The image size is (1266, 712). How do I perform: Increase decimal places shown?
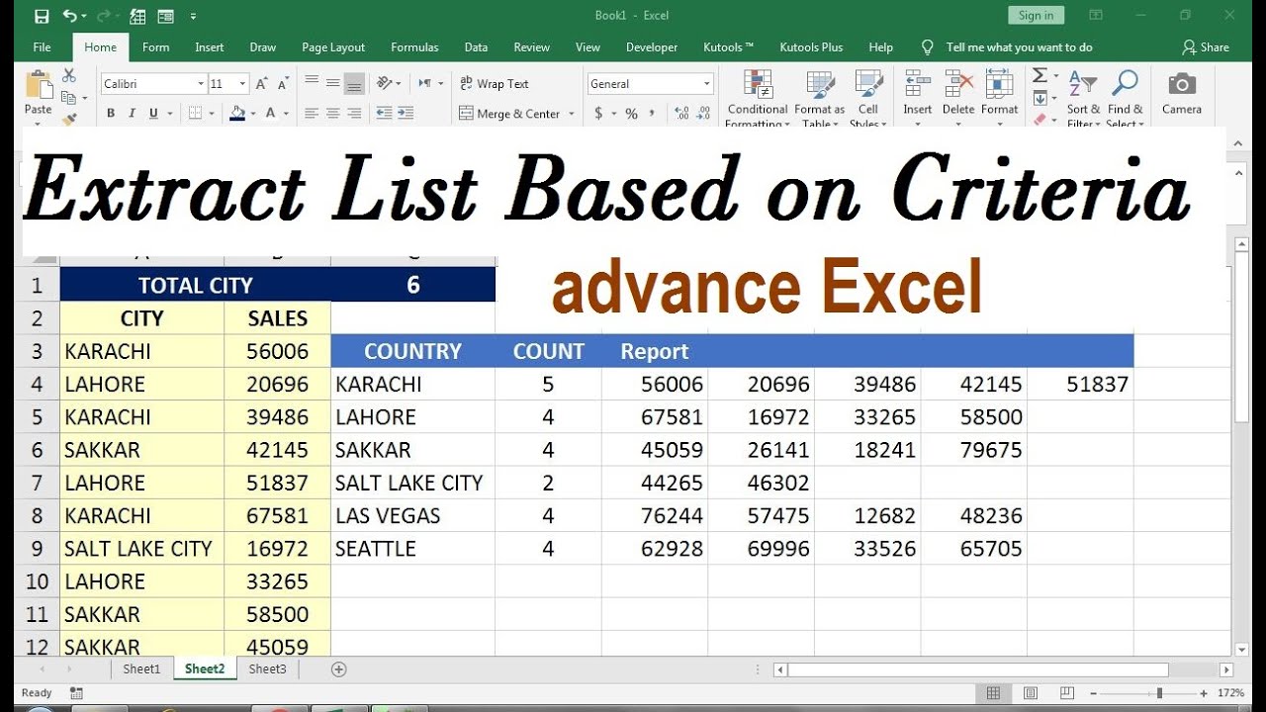tap(679, 114)
